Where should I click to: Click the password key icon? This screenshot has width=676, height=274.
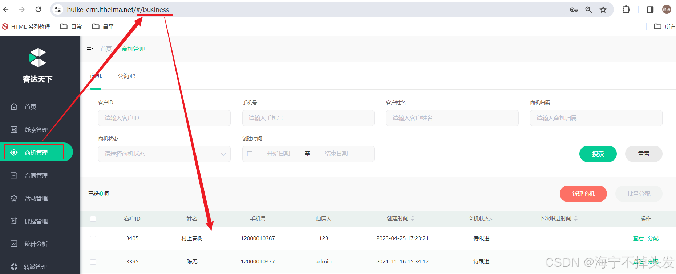(574, 10)
